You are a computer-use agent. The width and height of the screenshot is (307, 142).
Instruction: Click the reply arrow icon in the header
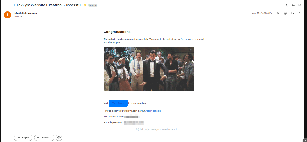coord(292,13)
